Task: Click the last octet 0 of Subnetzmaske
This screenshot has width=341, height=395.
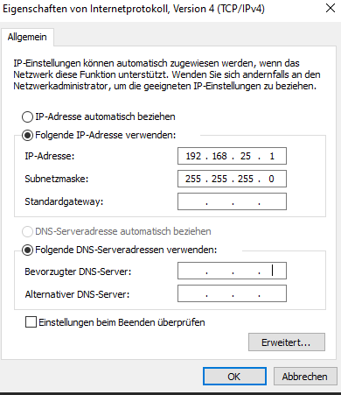Action: (x=271, y=179)
